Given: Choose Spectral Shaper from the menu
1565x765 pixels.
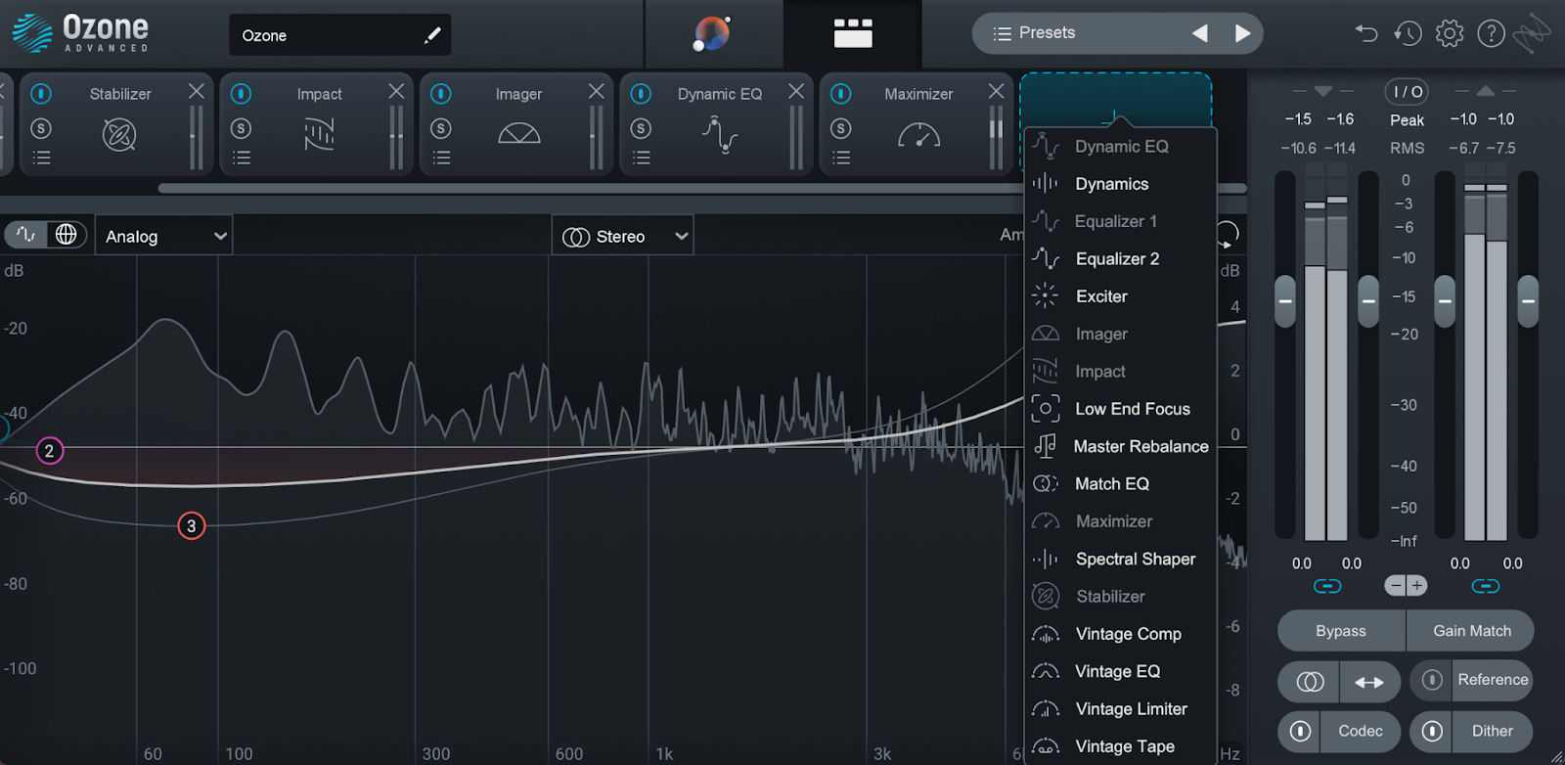Looking at the screenshot, I should (x=1121, y=560).
